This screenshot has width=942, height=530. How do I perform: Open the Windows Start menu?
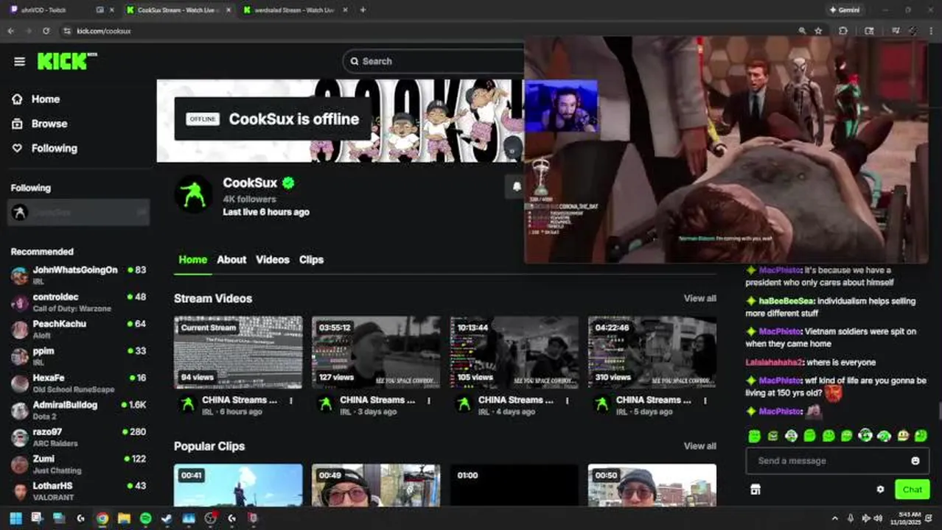coord(15,518)
